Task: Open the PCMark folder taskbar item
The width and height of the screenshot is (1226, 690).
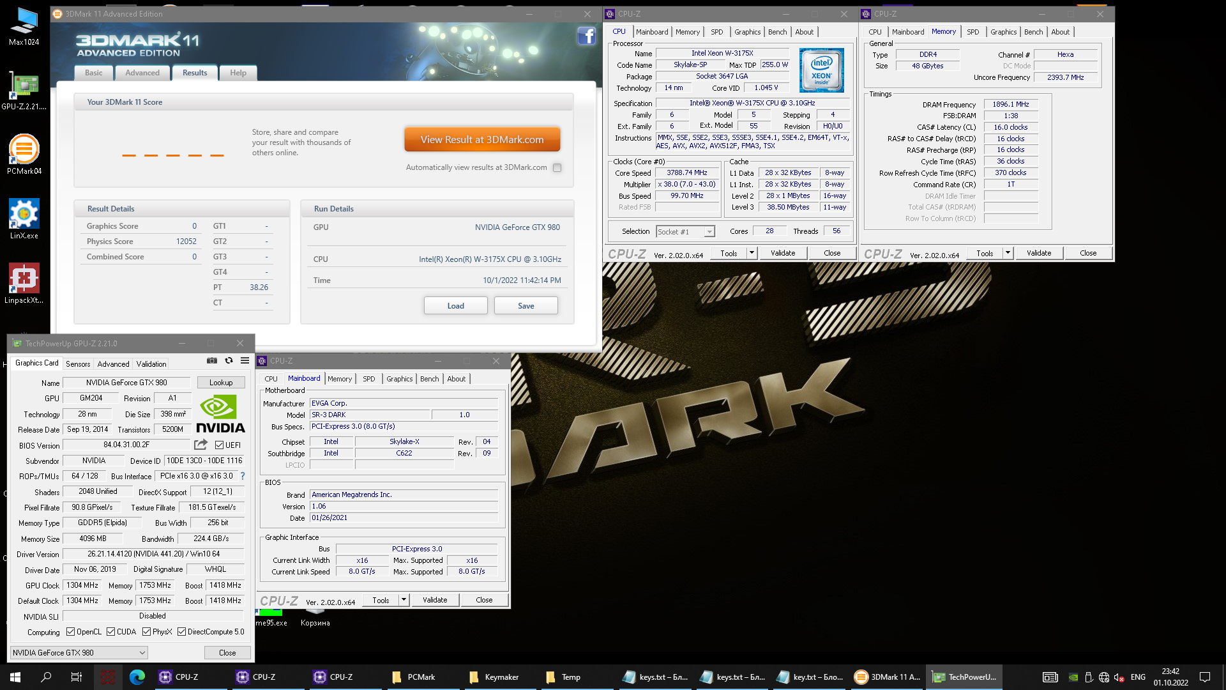Action: (x=414, y=677)
